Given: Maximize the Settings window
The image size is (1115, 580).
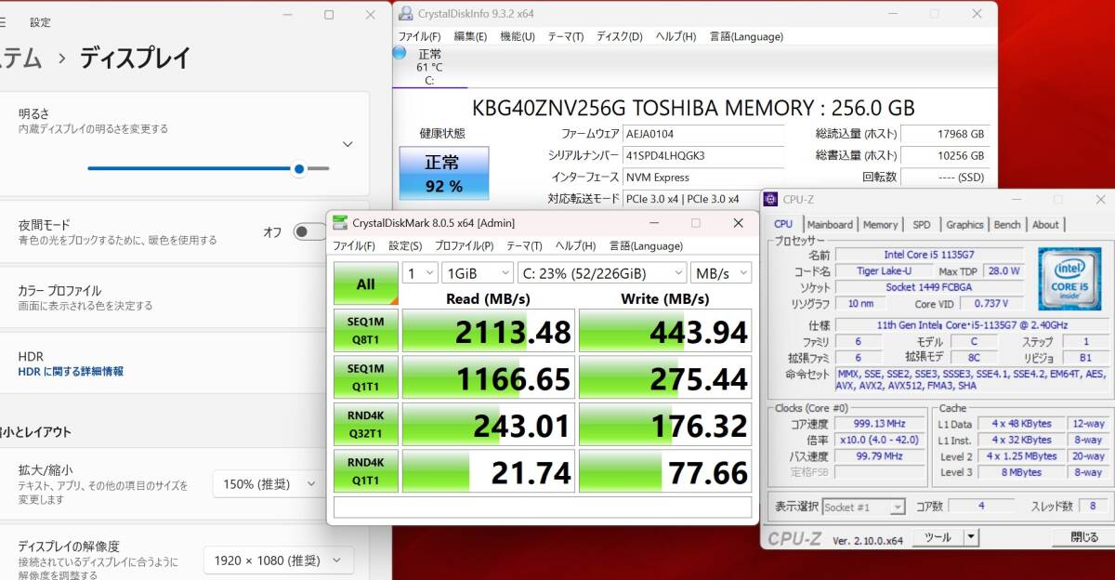Looking at the screenshot, I should pos(329,15).
